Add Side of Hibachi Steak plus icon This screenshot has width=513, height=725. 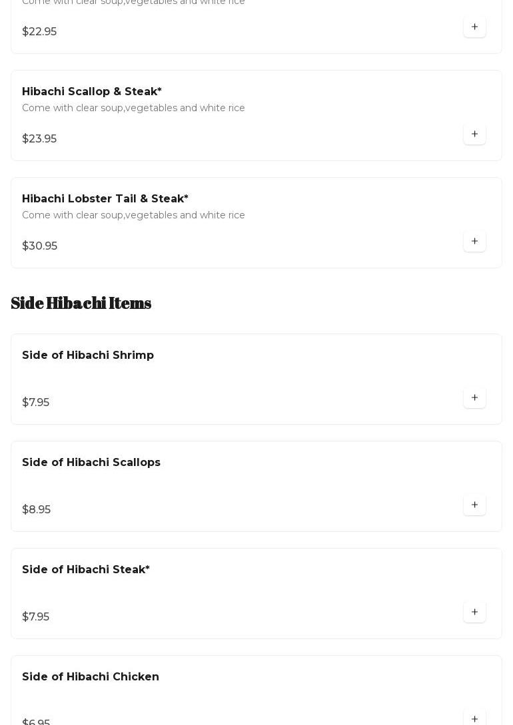474,612
